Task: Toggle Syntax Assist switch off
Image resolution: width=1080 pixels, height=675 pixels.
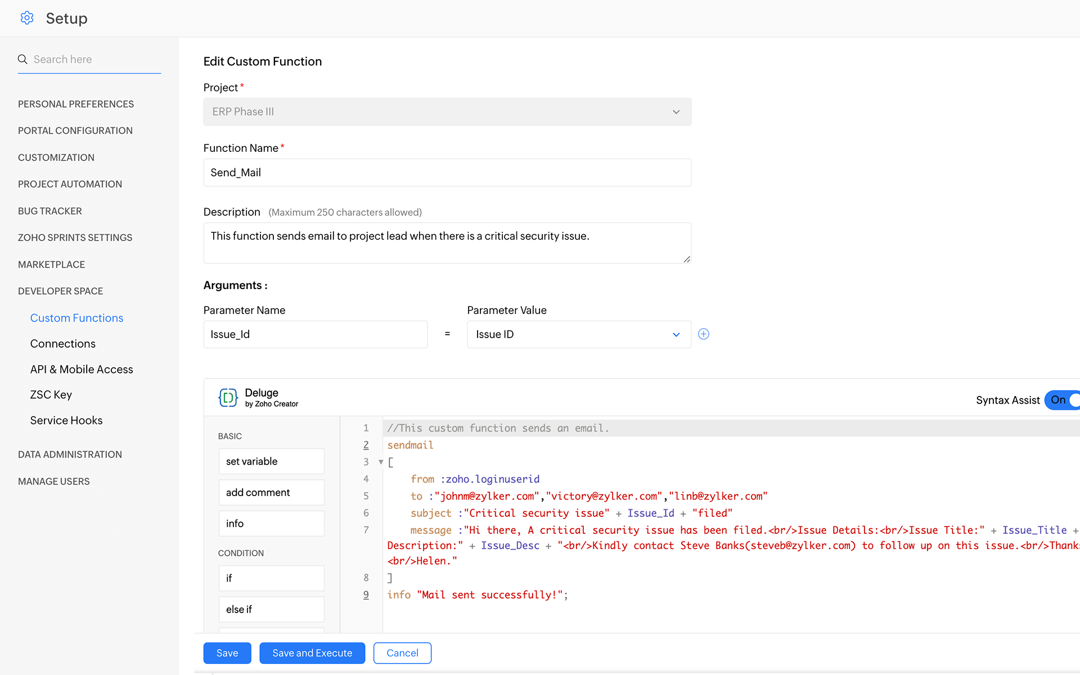Action: point(1063,400)
